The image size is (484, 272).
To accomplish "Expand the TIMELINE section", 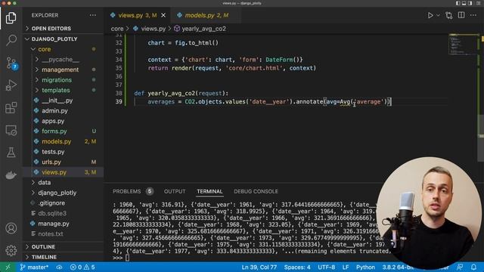I will pos(64,257).
